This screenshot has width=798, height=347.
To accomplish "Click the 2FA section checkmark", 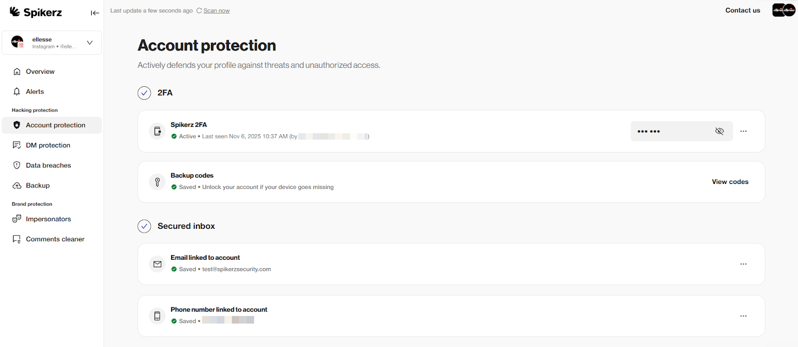I will 144,93.
